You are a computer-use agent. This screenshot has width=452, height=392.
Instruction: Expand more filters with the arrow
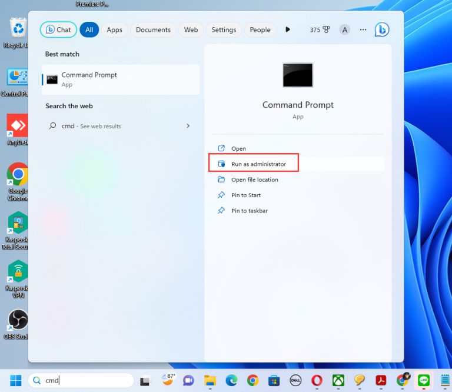click(287, 29)
